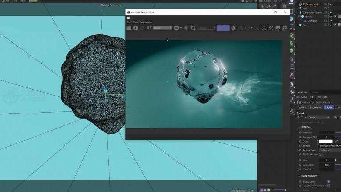Click the Exposure (EV) value field
The image size is (341, 192).
tap(326, 137)
